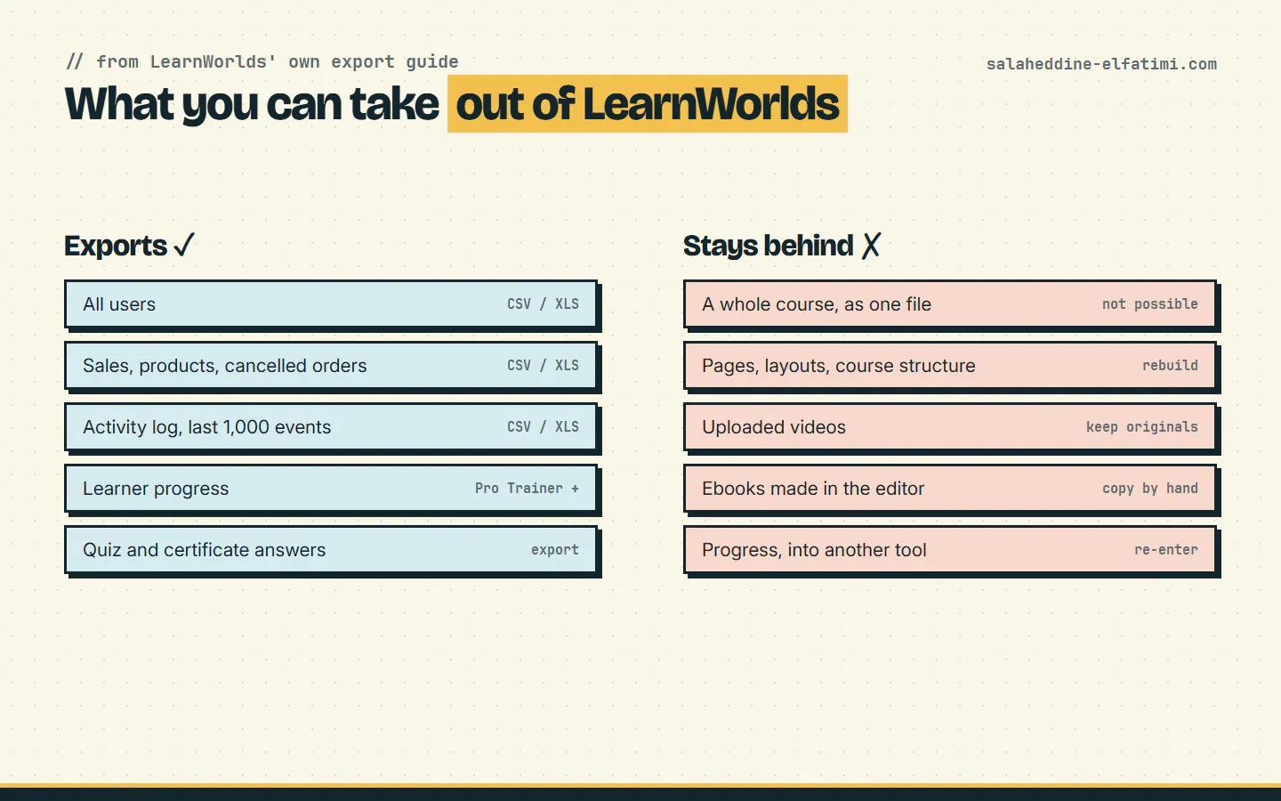Click the X mark beside Stays behind
This screenshot has height=801, width=1281.
[x=871, y=246]
